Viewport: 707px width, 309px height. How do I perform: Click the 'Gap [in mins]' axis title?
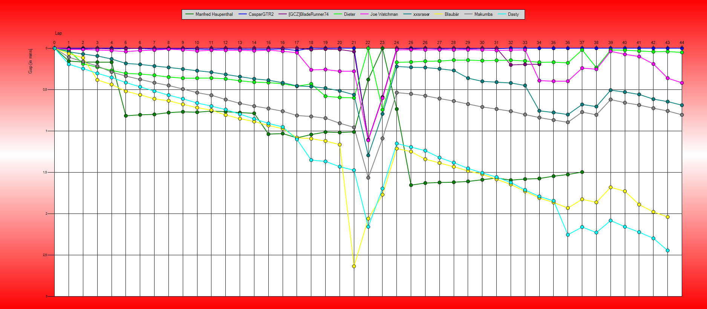[30, 61]
